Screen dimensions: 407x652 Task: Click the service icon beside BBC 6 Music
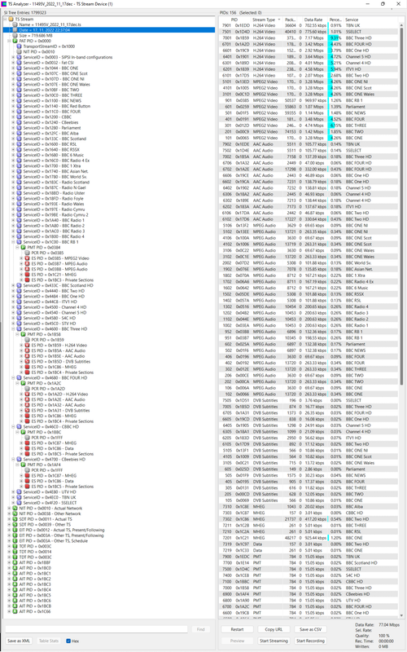[x=19, y=155]
